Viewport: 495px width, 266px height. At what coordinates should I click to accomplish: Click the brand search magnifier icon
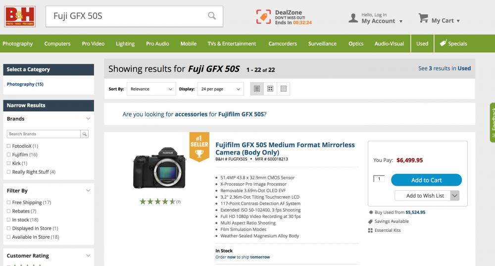(85, 134)
